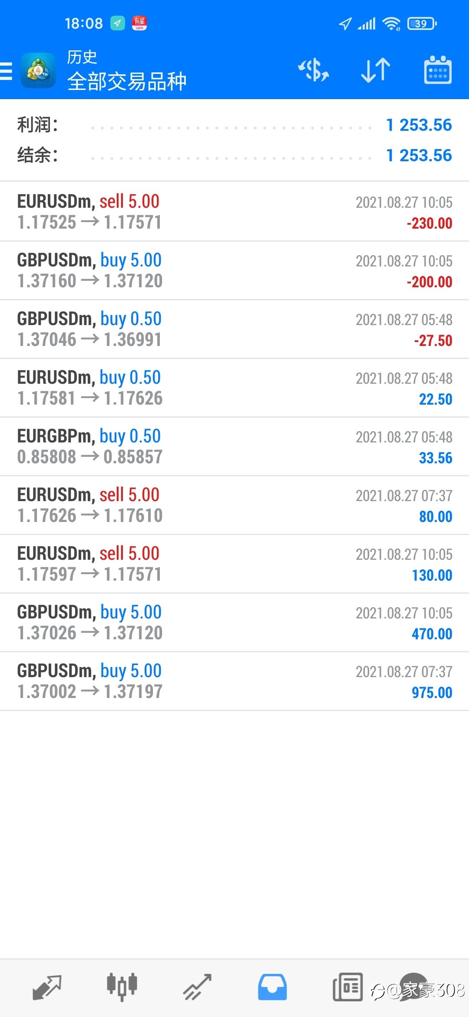Viewport: 469px width, 1017px height.
Task: Open the Trade tab with trend arrow
Action: tap(197, 987)
